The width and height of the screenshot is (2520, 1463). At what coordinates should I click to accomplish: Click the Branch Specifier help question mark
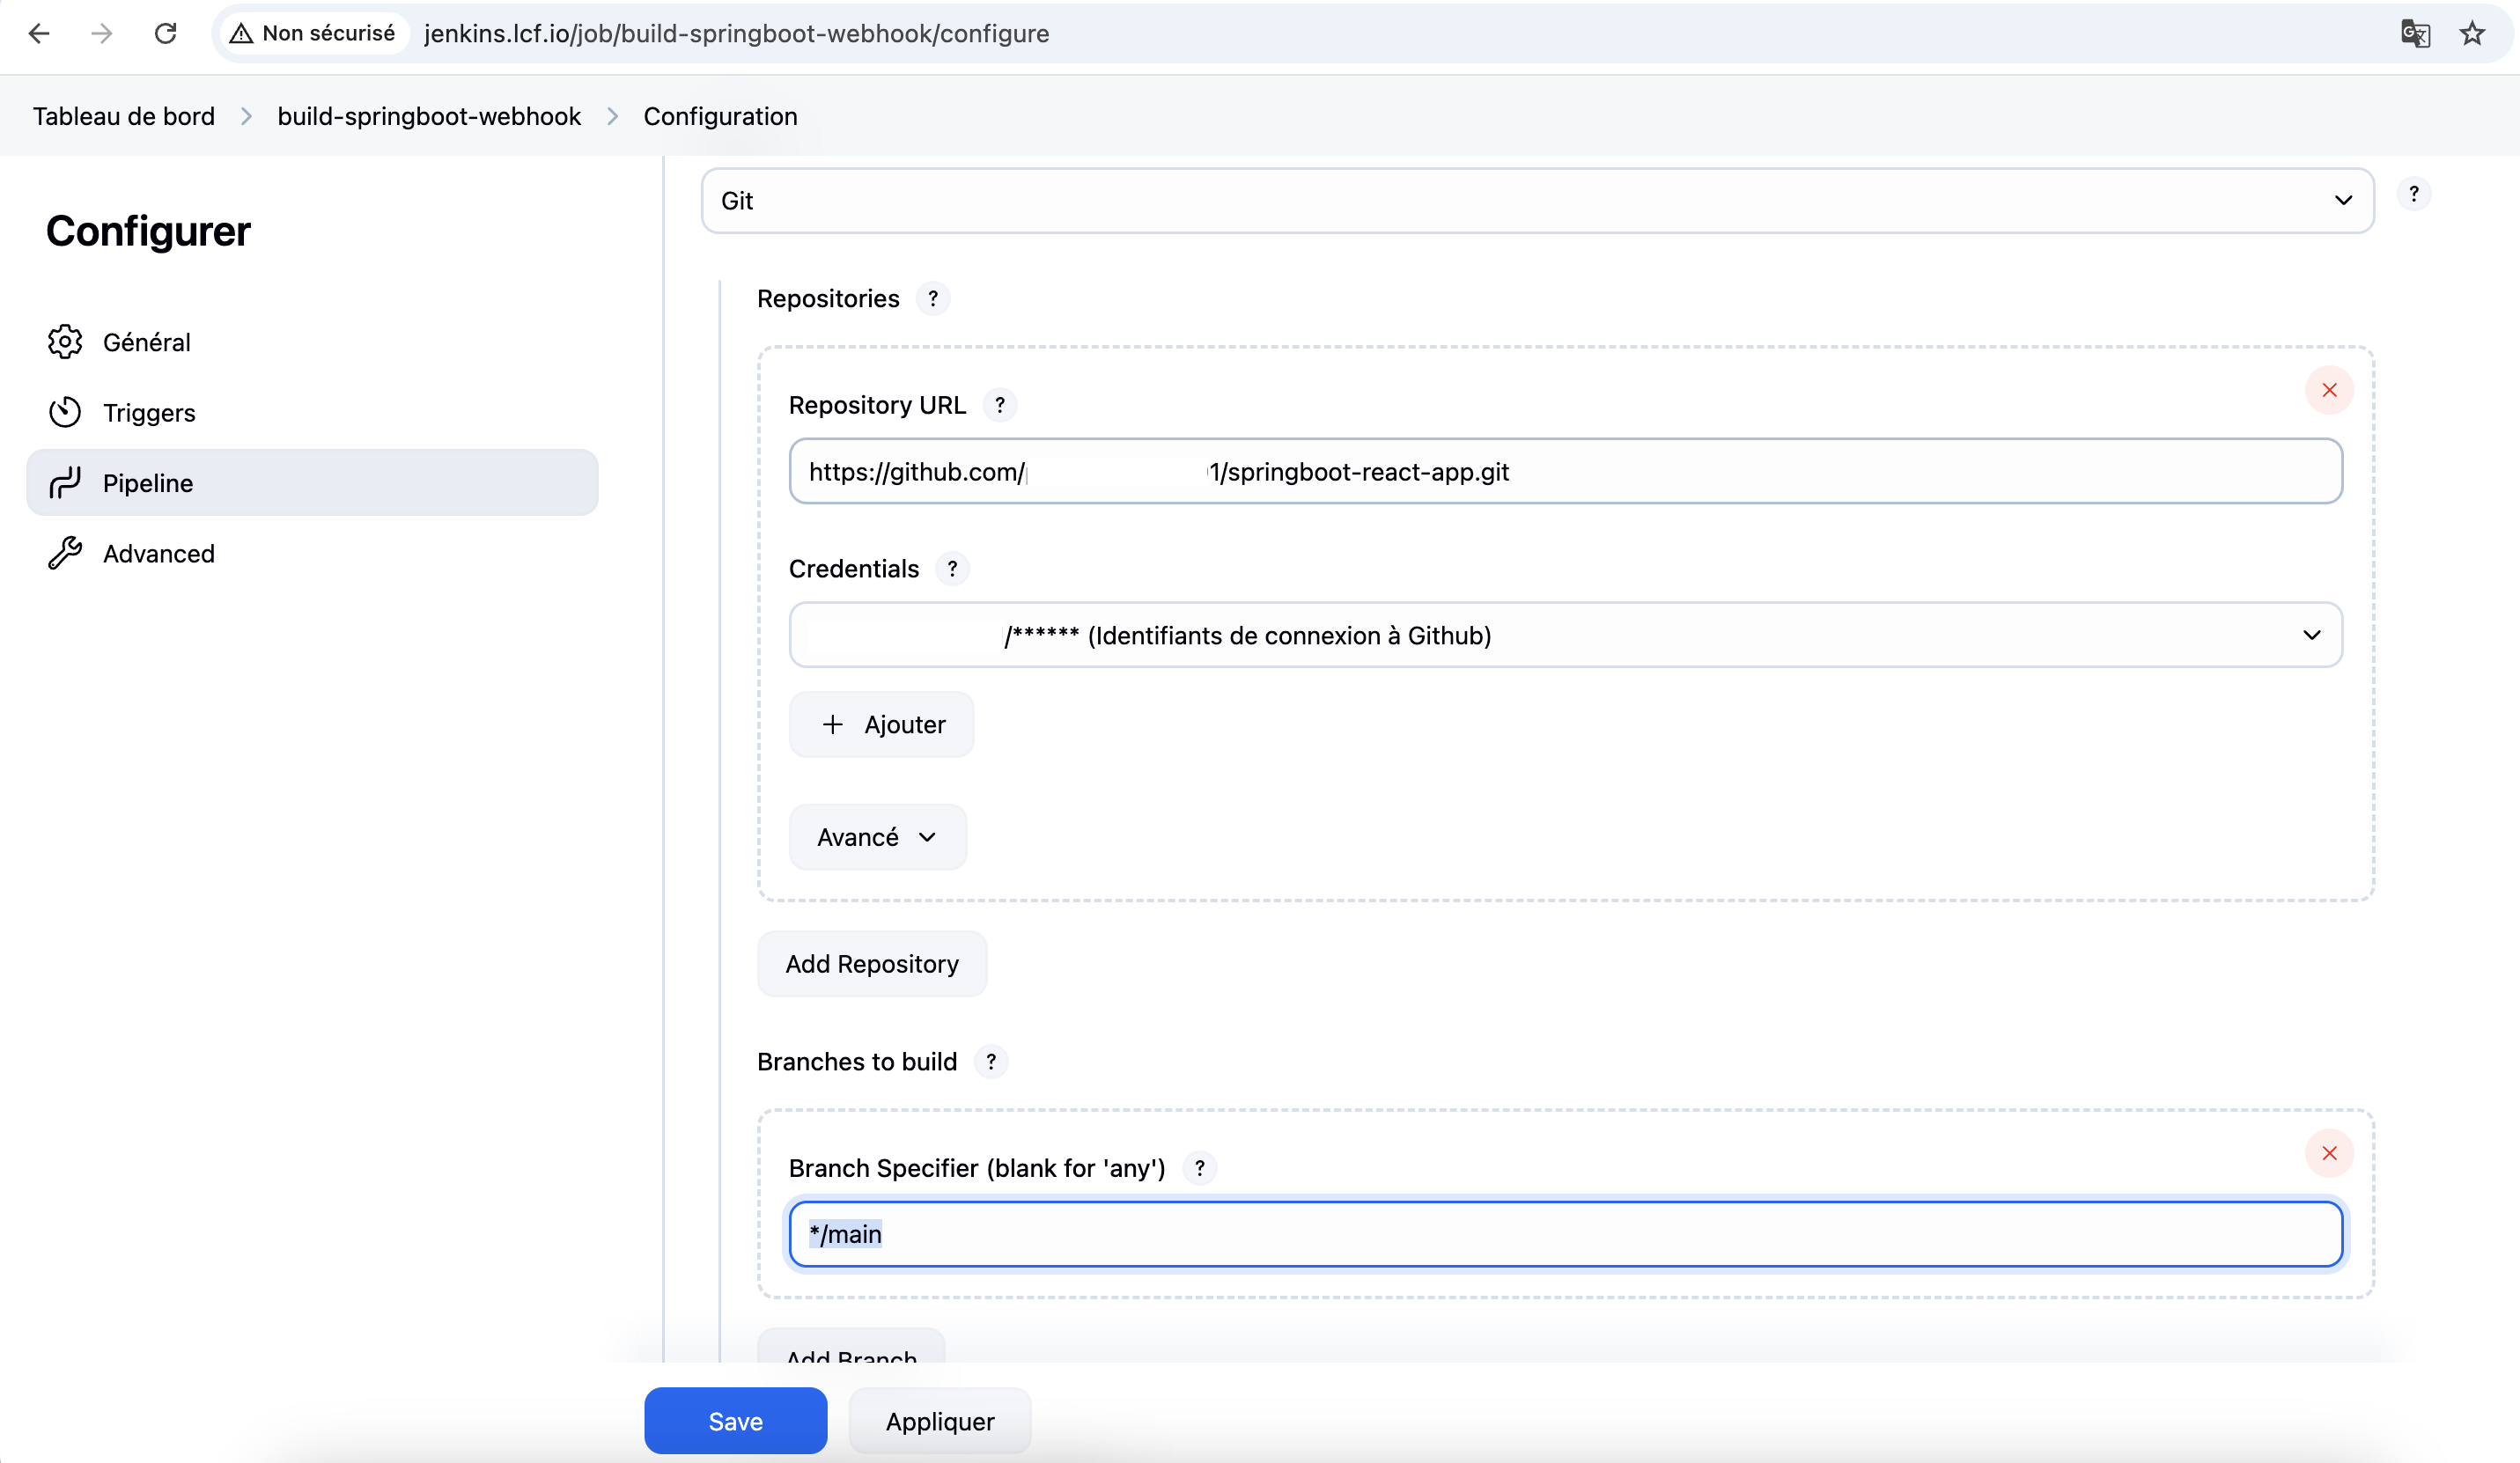(1199, 1168)
